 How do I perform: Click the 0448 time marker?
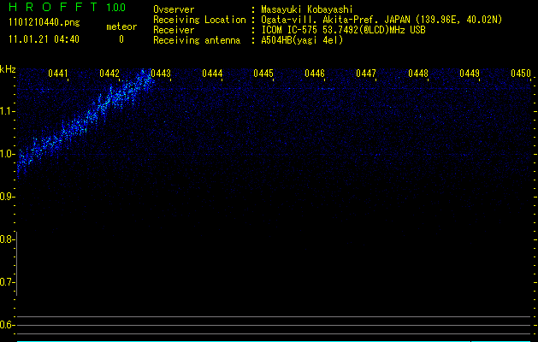[x=418, y=74]
